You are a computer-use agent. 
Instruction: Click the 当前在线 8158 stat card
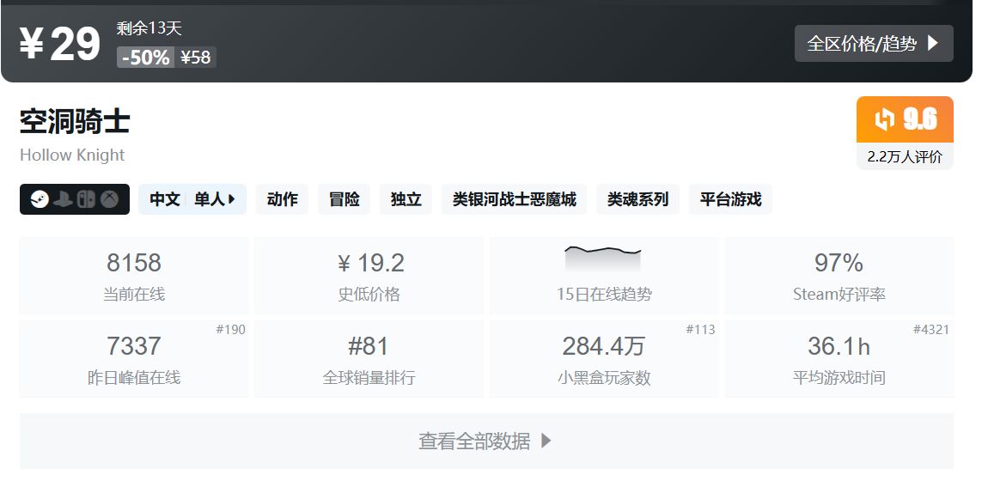134,275
